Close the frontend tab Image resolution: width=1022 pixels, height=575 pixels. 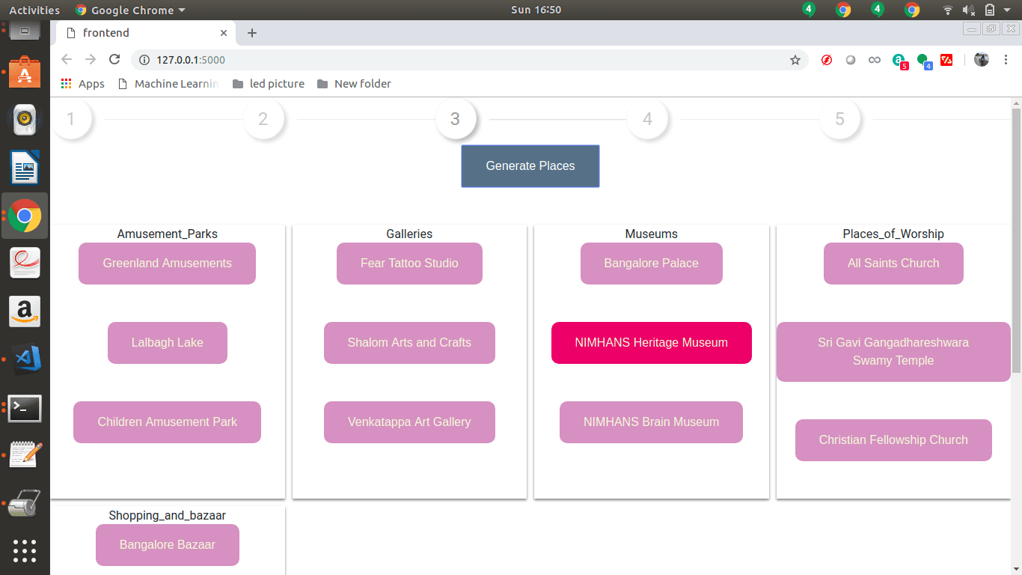pyautogui.click(x=224, y=33)
